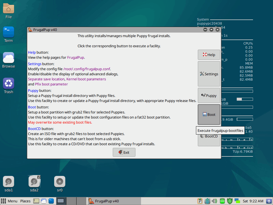Screen dimensions: 273x205
Task: Select FrugalPup v40 taskbar entry
Action: point(114,201)
